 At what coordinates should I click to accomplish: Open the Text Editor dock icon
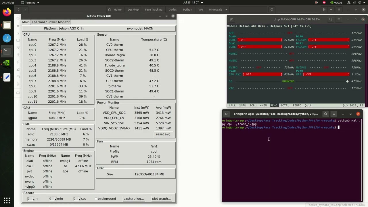[7, 77]
